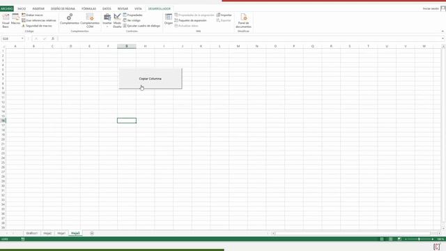
Task: Click the horizontal scroll left arrow
Action: point(273,234)
